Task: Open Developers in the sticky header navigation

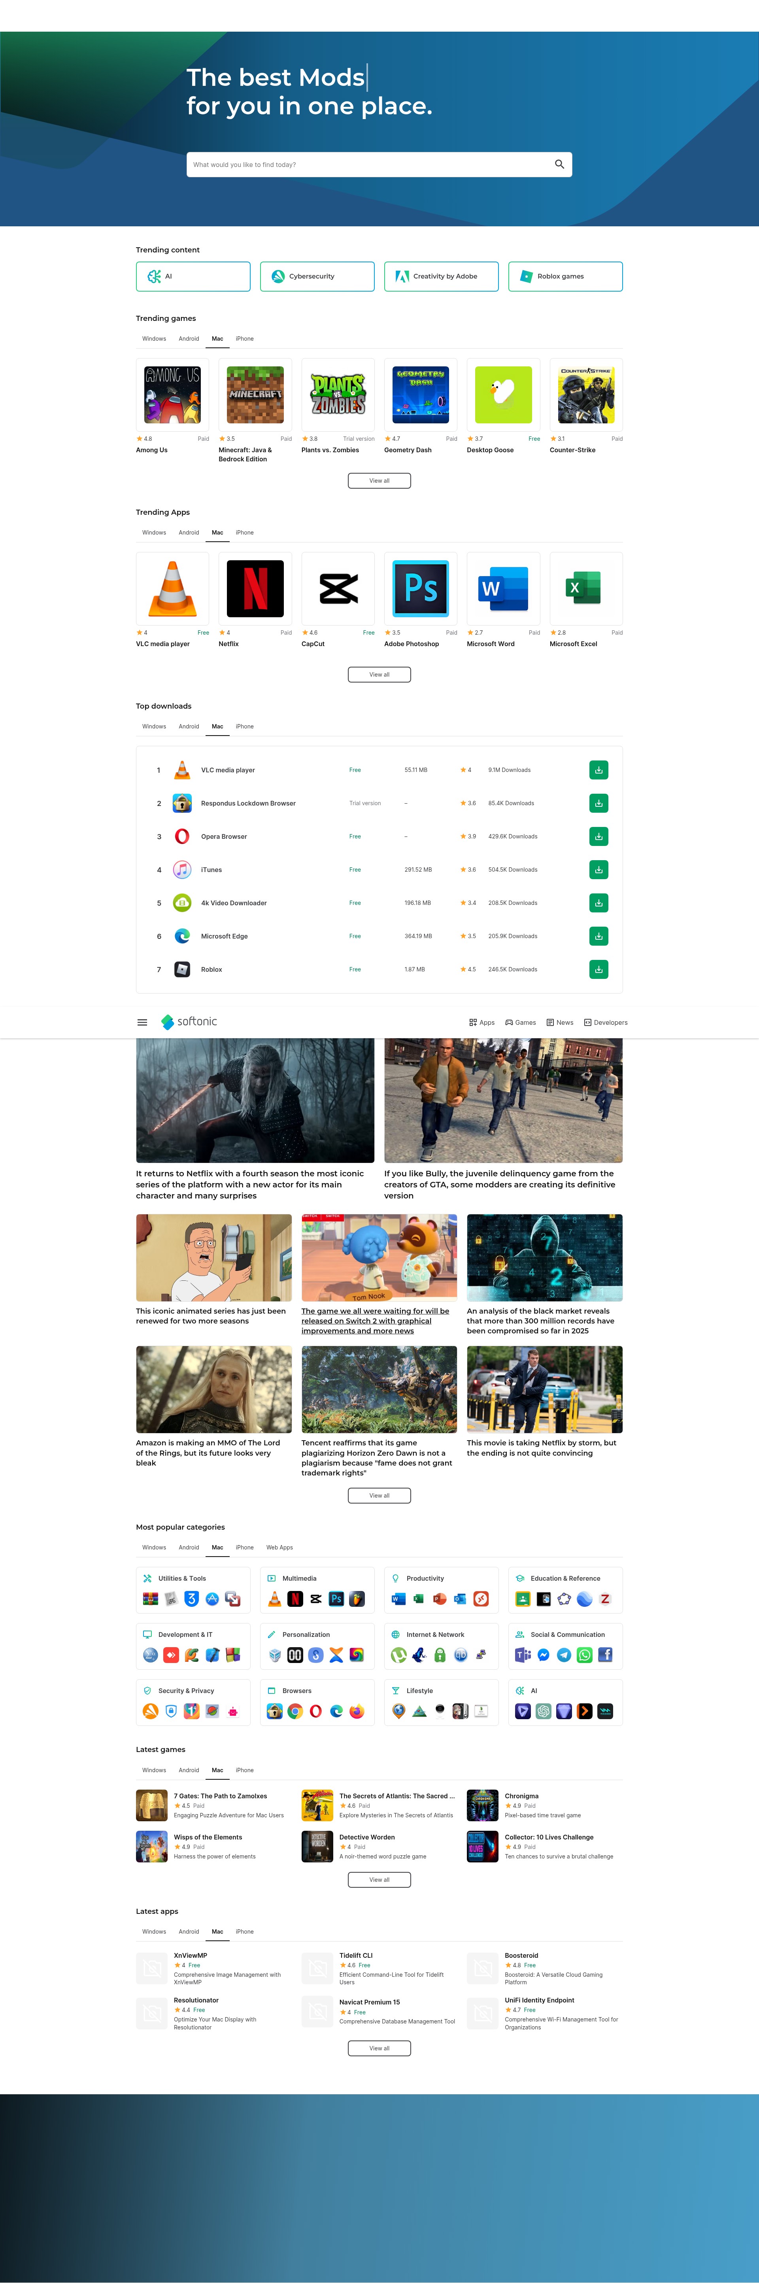Action: point(606,1023)
